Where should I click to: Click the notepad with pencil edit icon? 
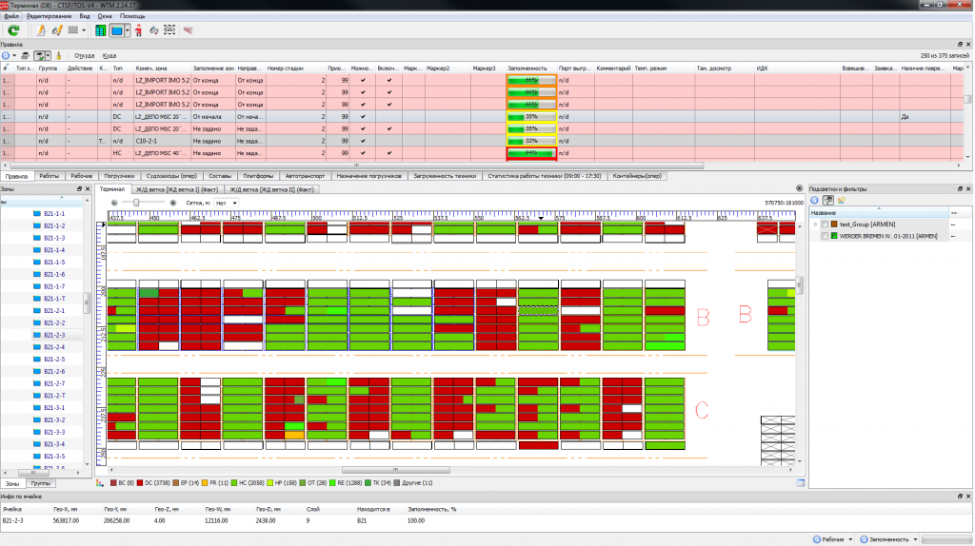click(41, 30)
